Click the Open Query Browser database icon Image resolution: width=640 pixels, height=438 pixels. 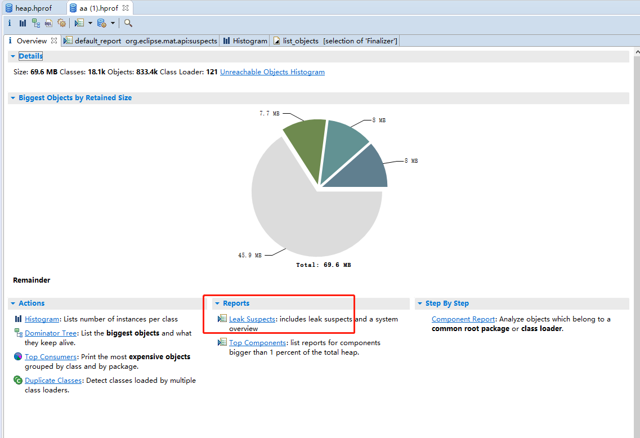coord(102,23)
